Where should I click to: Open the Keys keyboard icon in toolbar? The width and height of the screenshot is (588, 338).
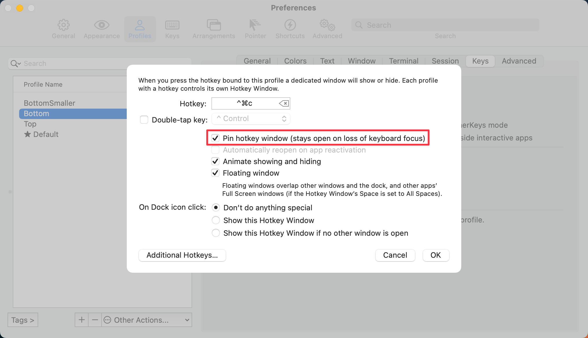172,25
